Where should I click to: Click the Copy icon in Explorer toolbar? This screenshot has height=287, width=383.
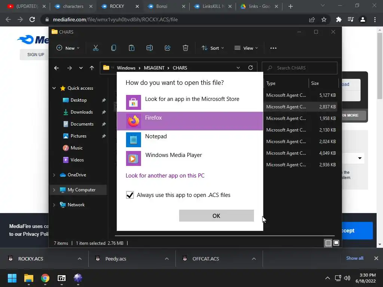(x=114, y=48)
